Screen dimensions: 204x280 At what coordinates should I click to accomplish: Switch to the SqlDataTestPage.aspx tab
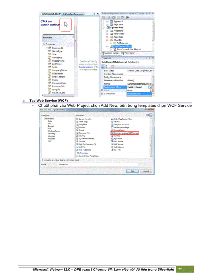coord(72,14)
